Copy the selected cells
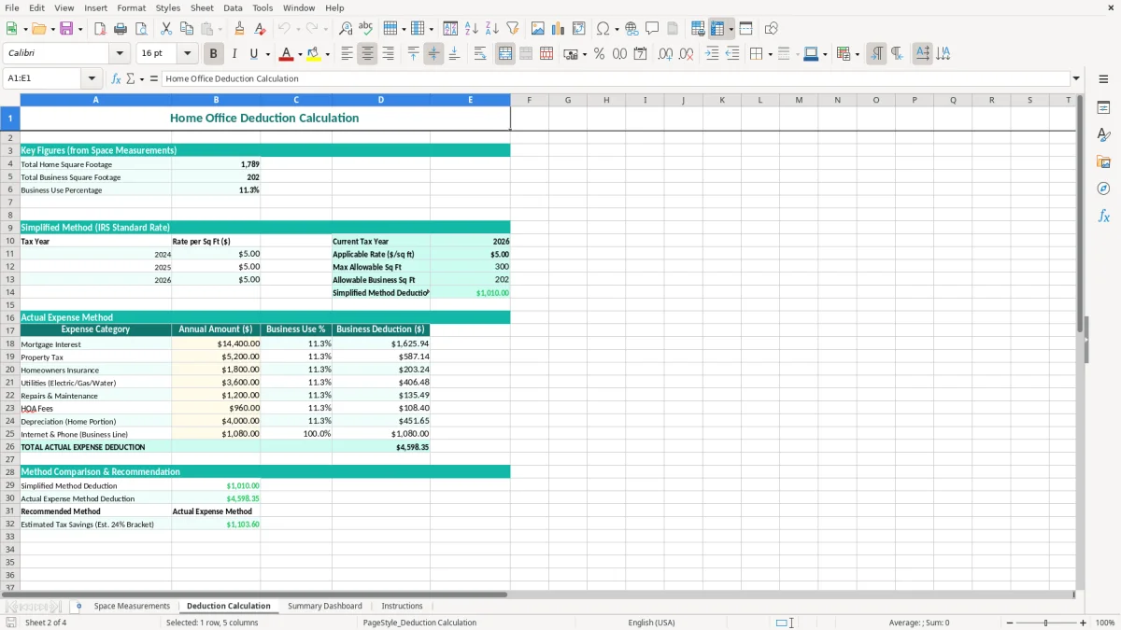Viewport: 1121px width, 630px height. (187, 29)
